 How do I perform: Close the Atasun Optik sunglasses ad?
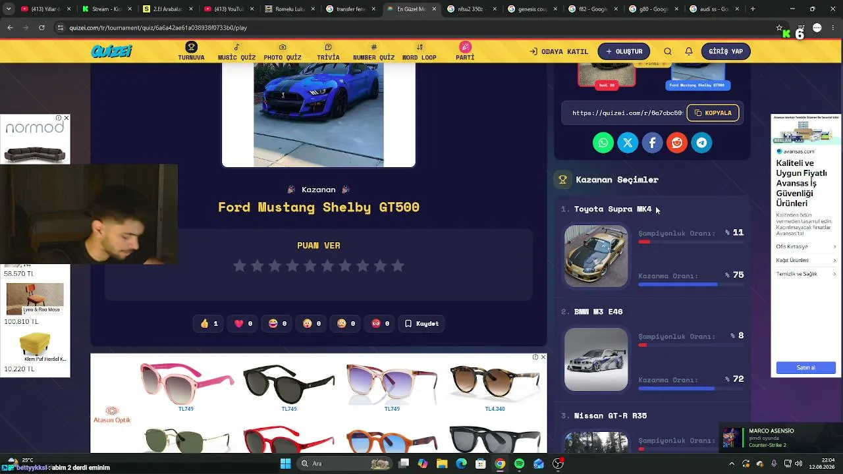[x=543, y=357]
